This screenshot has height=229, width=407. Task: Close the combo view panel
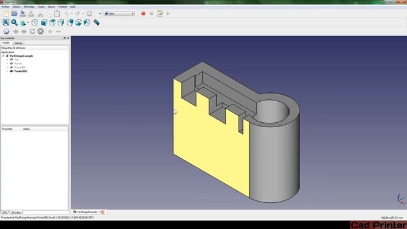coord(68,38)
